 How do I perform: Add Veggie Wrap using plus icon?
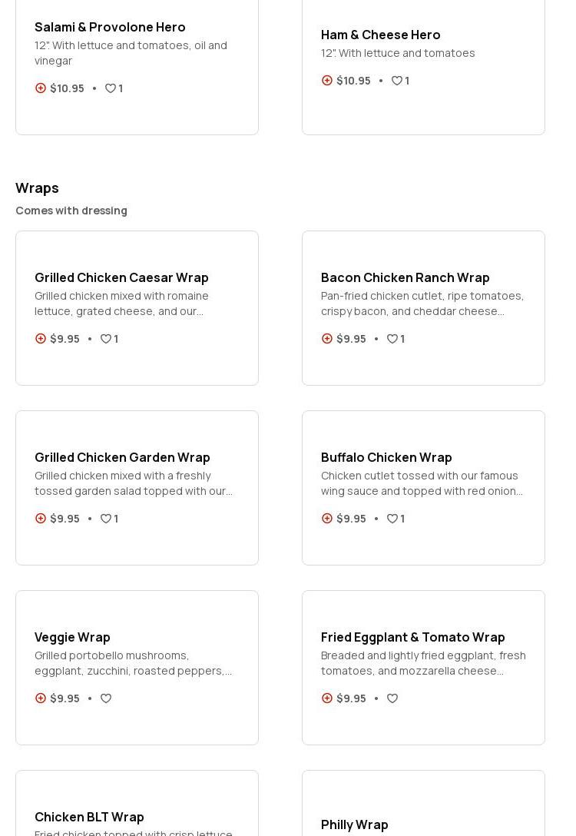click(41, 698)
